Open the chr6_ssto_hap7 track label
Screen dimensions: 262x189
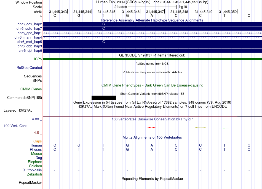(x=29, y=29)
